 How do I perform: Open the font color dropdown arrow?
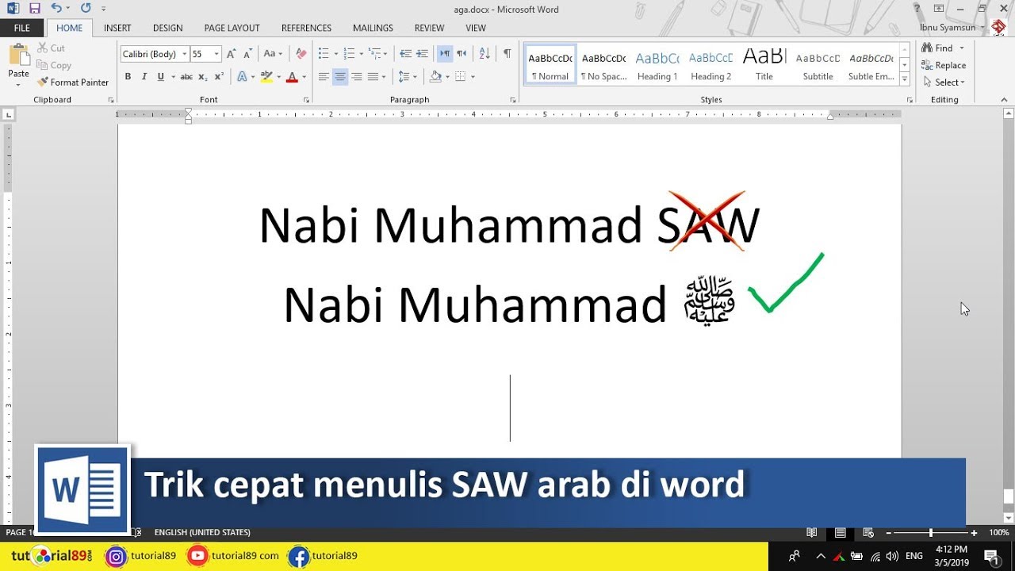pos(304,77)
